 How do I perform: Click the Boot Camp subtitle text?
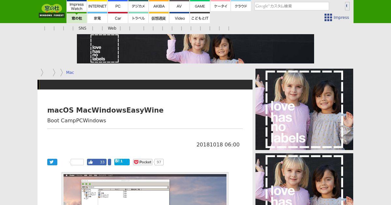coord(77,120)
